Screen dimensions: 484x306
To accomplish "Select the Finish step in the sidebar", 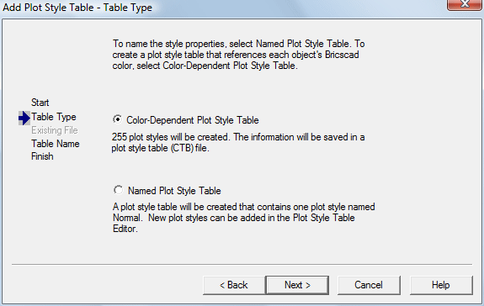I will [42, 156].
